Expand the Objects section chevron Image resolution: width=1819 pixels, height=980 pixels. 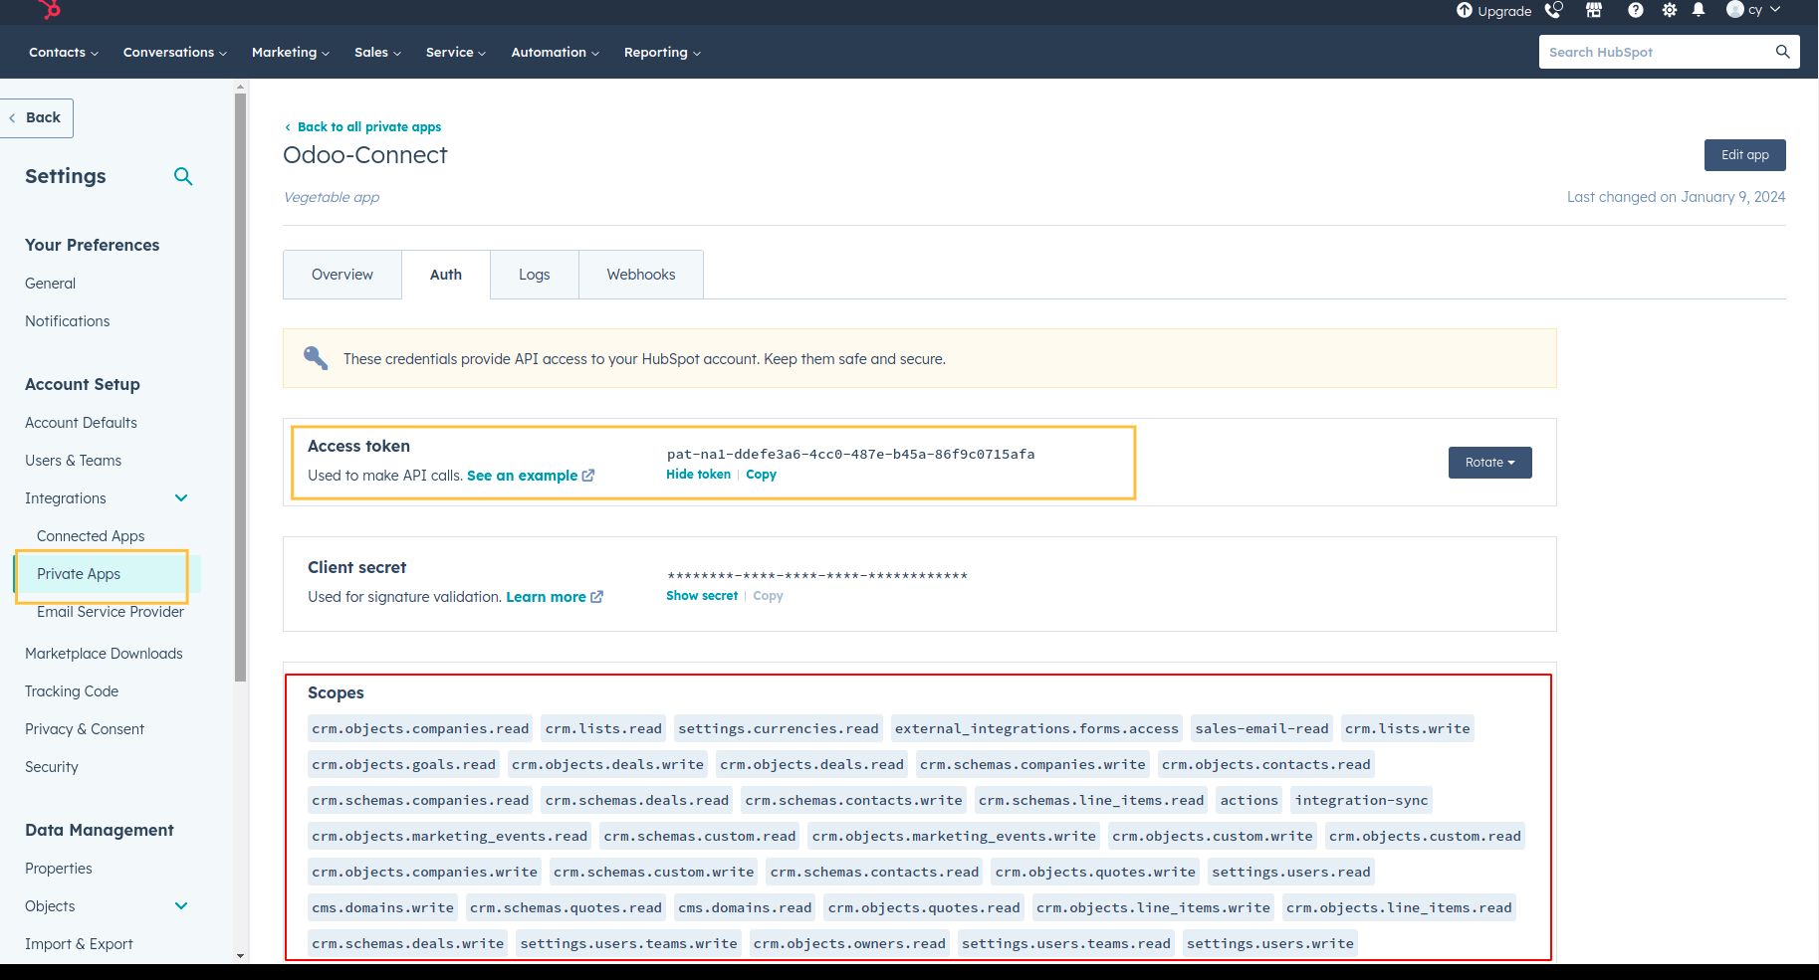(x=181, y=906)
